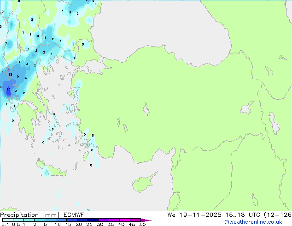
Task: Click the "We 19-11-2025" date text
Action: (x=194, y=215)
